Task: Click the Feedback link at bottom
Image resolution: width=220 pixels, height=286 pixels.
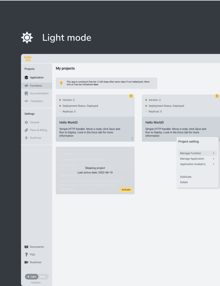Action: [x=35, y=283]
